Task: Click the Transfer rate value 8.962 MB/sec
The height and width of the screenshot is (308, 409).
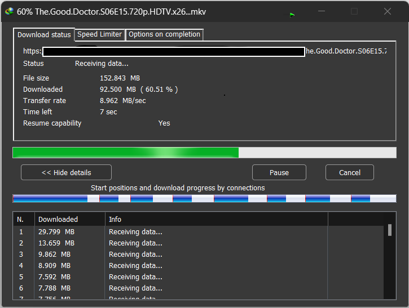Action: tap(122, 100)
